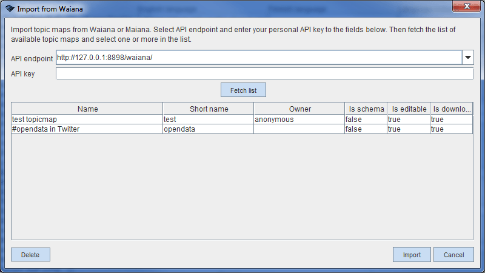
Task: Click the Is schema column header
Action: [366, 109]
